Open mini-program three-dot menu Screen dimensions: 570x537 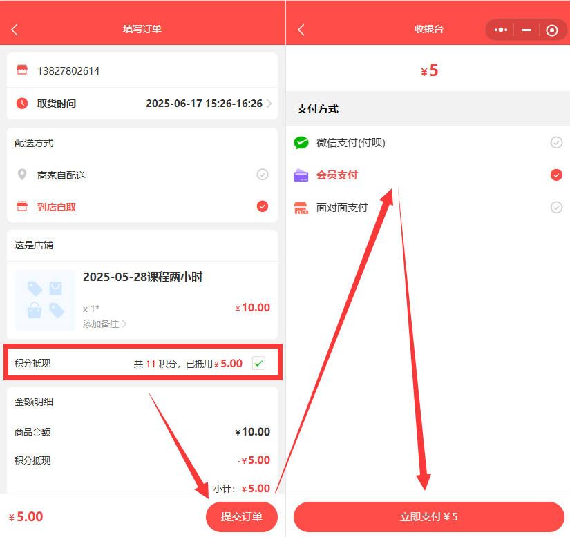click(x=501, y=30)
